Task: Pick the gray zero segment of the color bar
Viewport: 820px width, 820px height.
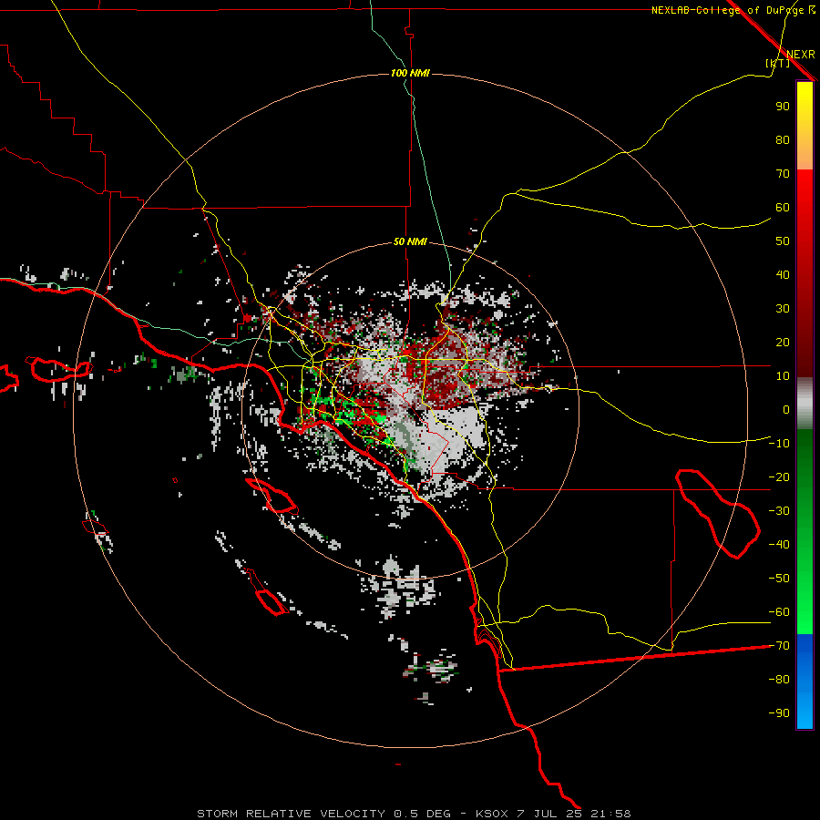Action: click(x=805, y=404)
